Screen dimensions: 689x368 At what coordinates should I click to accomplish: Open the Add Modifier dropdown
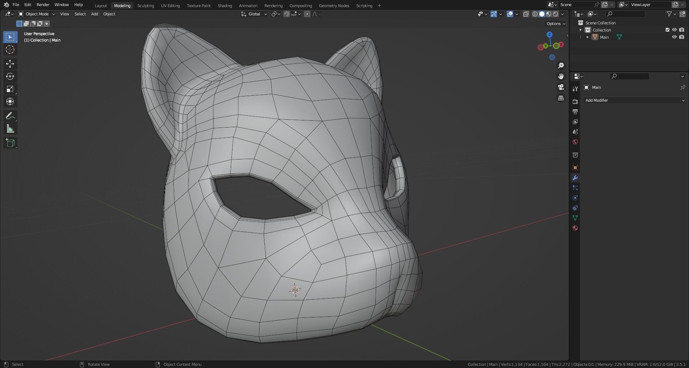[634, 100]
